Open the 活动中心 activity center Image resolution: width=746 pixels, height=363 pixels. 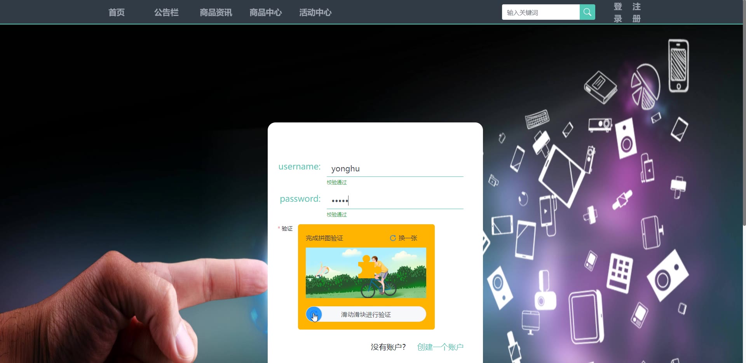click(x=315, y=12)
